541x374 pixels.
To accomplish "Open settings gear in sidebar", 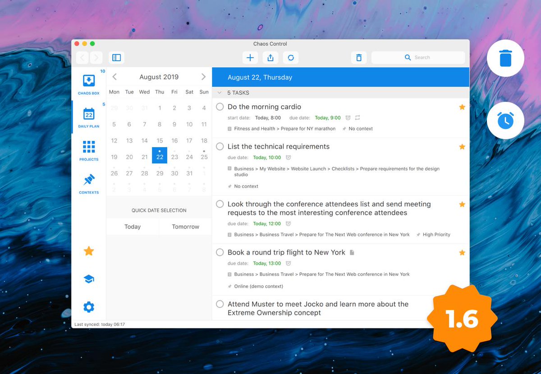I will [x=89, y=307].
